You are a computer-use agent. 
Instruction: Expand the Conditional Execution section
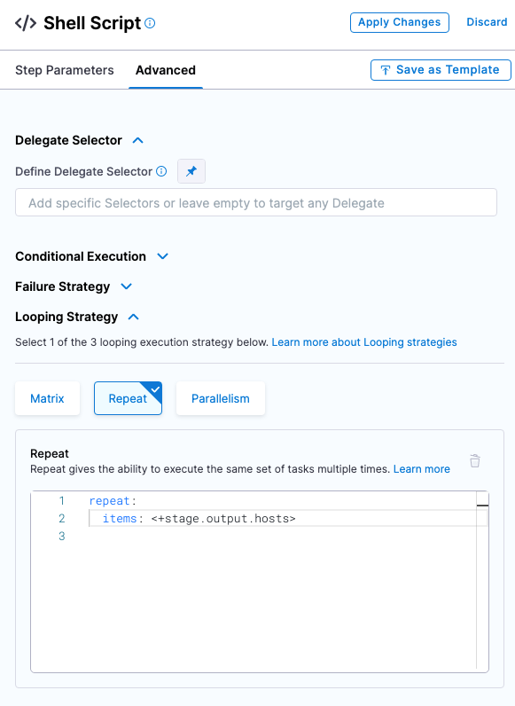pos(162,256)
